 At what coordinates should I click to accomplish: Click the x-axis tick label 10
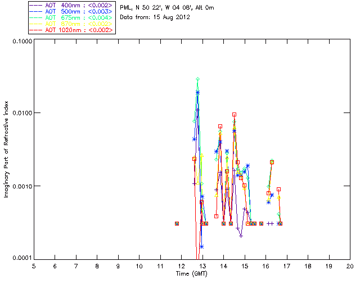[139, 266]
